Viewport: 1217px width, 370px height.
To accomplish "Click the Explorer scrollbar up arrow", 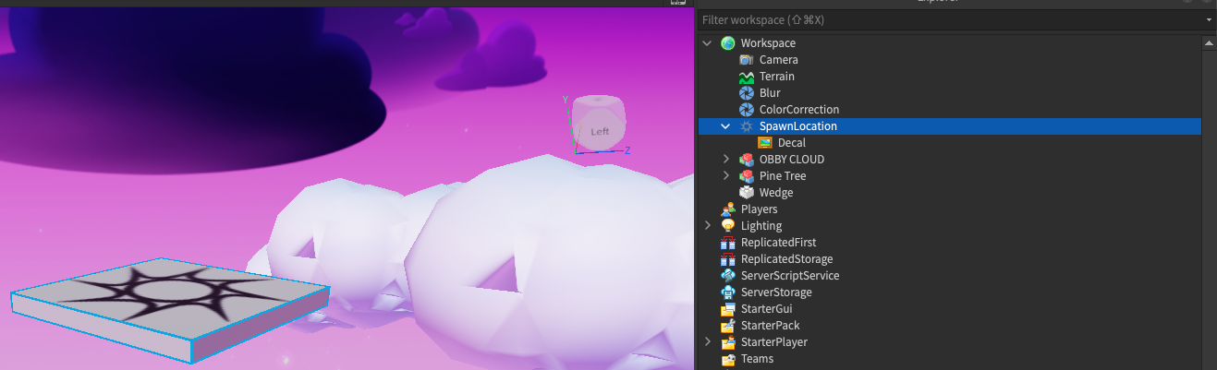I will (x=1209, y=43).
